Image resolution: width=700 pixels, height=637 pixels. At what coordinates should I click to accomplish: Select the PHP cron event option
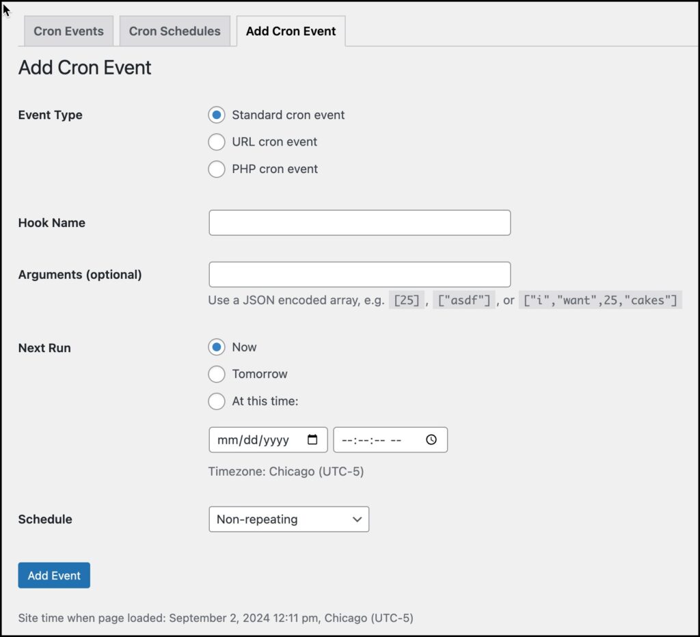click(217, 169)
